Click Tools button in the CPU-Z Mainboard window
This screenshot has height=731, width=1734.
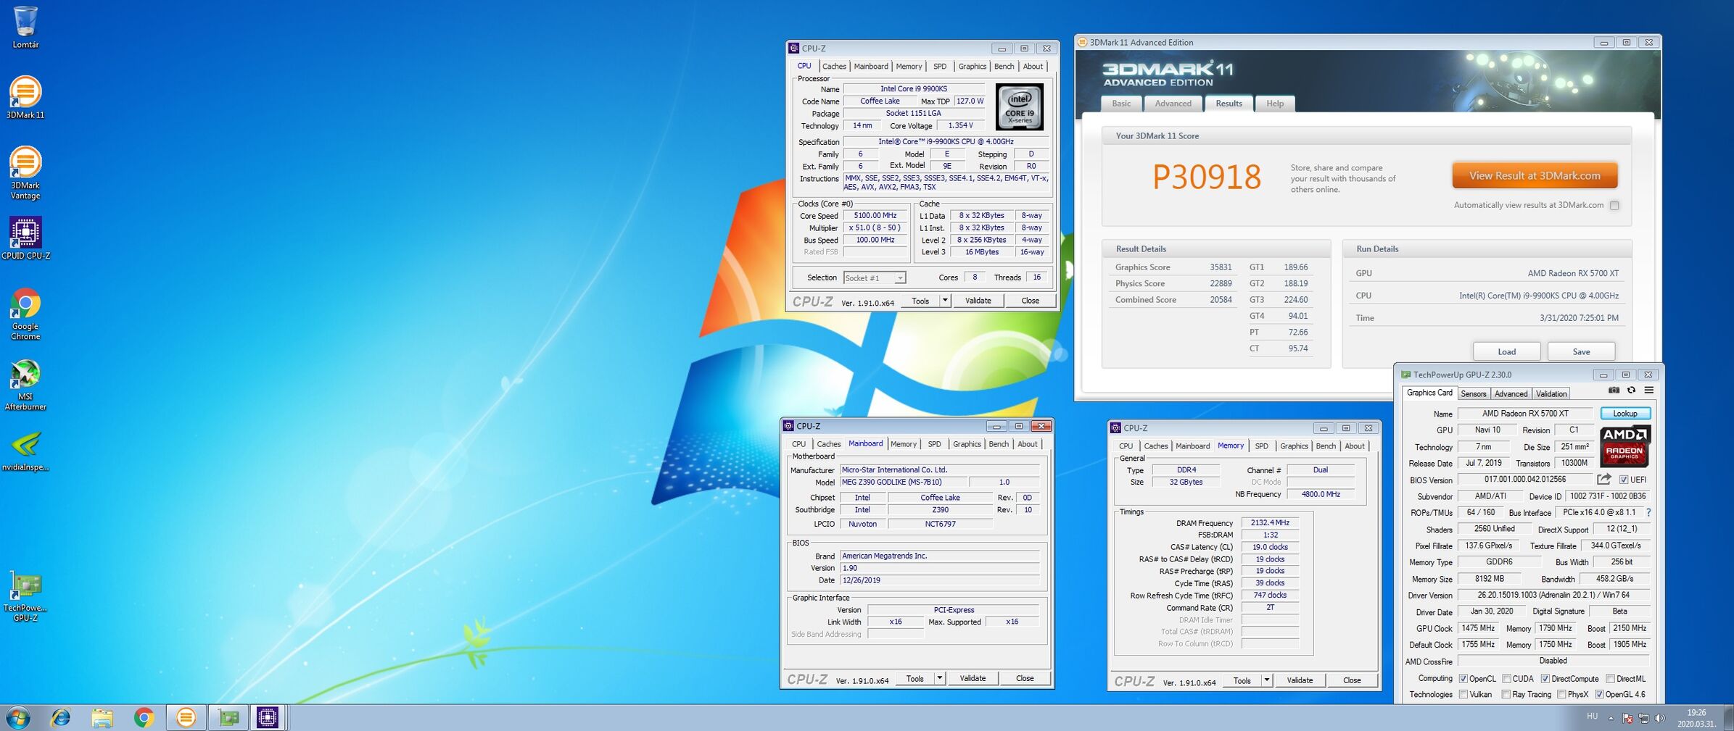coord(915,678)
